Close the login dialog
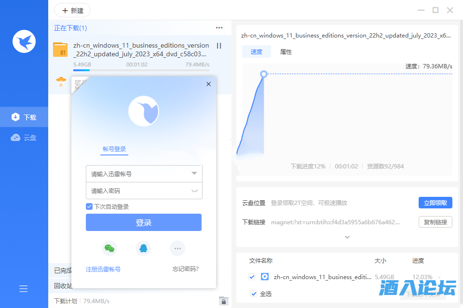Image resolution: width=463 pixels, height=308 pixels. [208, 84]
